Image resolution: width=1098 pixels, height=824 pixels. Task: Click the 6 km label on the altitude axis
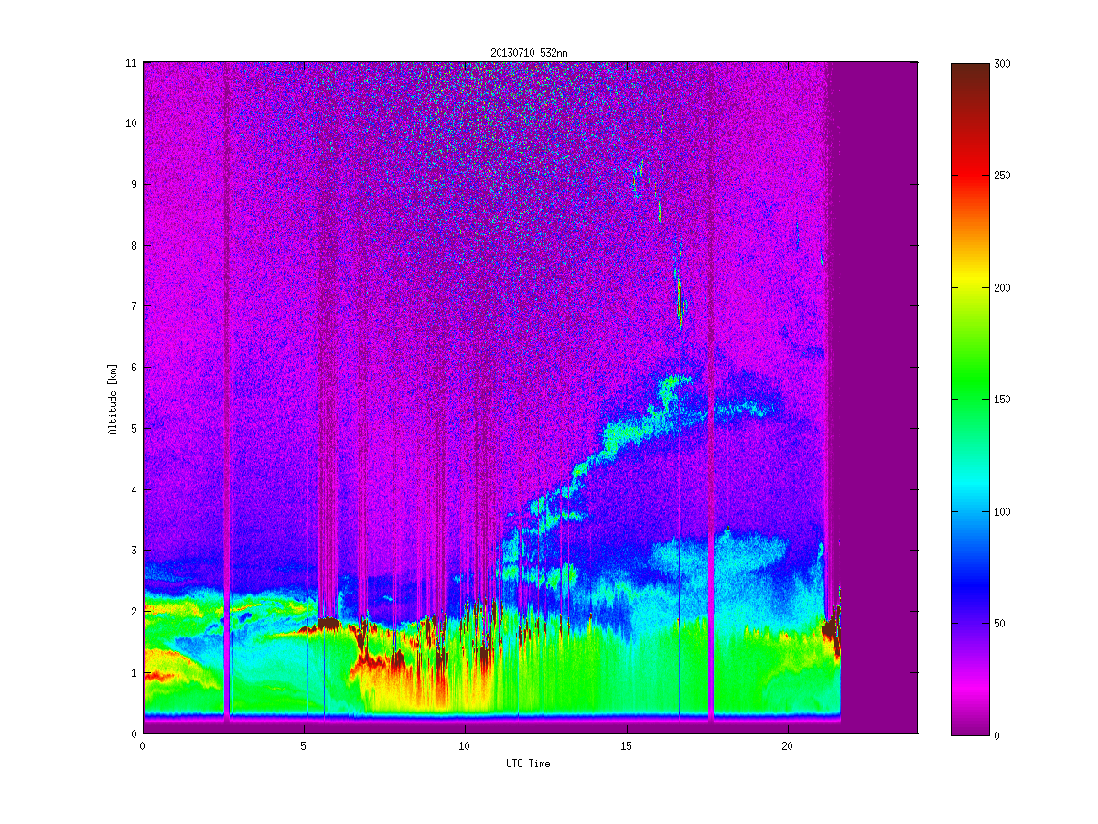pyautogui.click(x=134, y=368)
